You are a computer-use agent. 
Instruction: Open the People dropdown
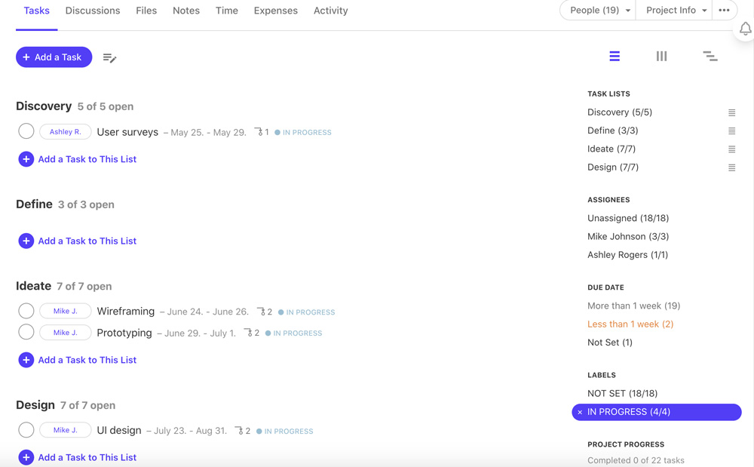point(596,11)
